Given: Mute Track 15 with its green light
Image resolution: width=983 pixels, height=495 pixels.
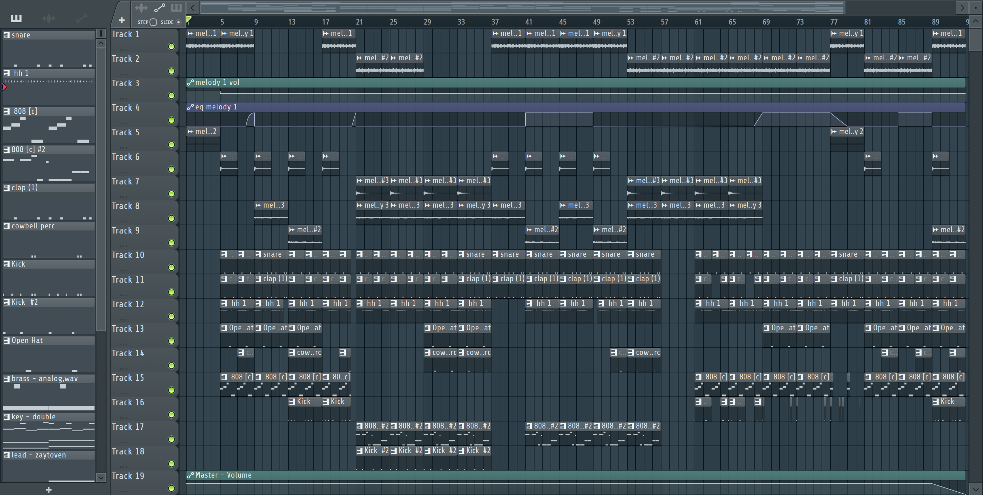Looking at the screenshot, I should pos(171,390).
